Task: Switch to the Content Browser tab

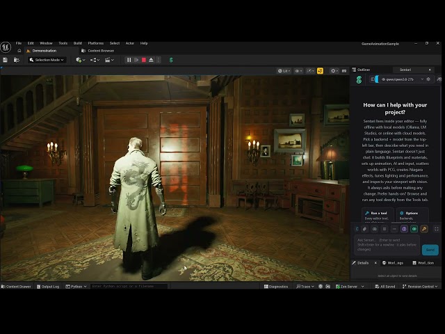Action: pos(98,51)
